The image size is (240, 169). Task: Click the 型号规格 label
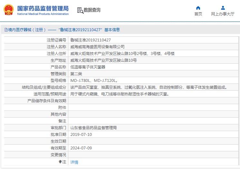[58, 81]
